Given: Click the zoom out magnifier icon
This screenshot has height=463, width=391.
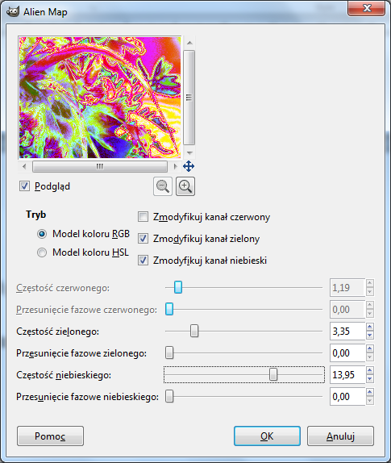Looking at the screenshot, I should [x=163, y=186].
